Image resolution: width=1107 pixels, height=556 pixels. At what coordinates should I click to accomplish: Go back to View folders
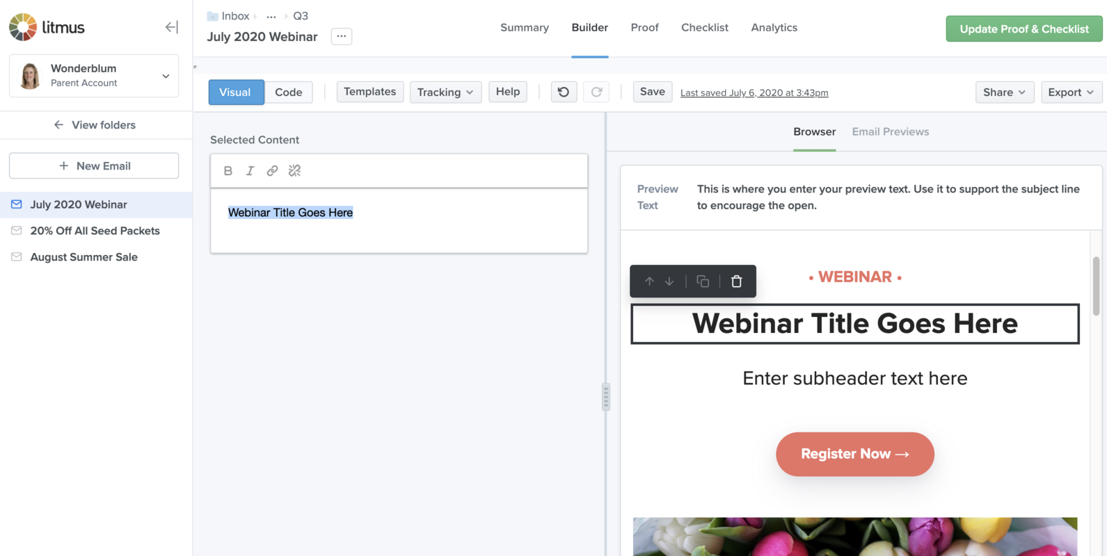(x=95, y=125)
